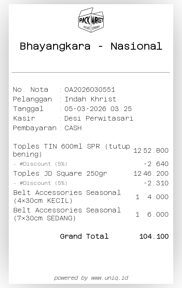Viewport: 182px width, 288px height.
Task: Select Toples TIN 600ml SPR item
Action: (x=72, y=150)
